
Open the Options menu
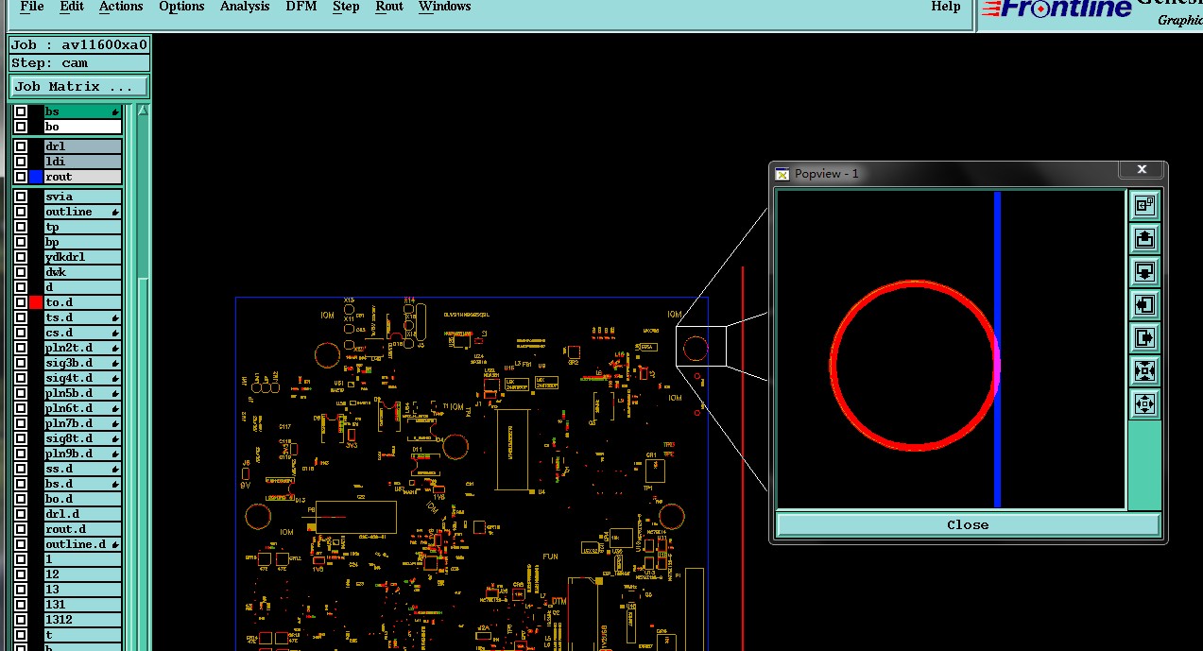pos(181,7)
